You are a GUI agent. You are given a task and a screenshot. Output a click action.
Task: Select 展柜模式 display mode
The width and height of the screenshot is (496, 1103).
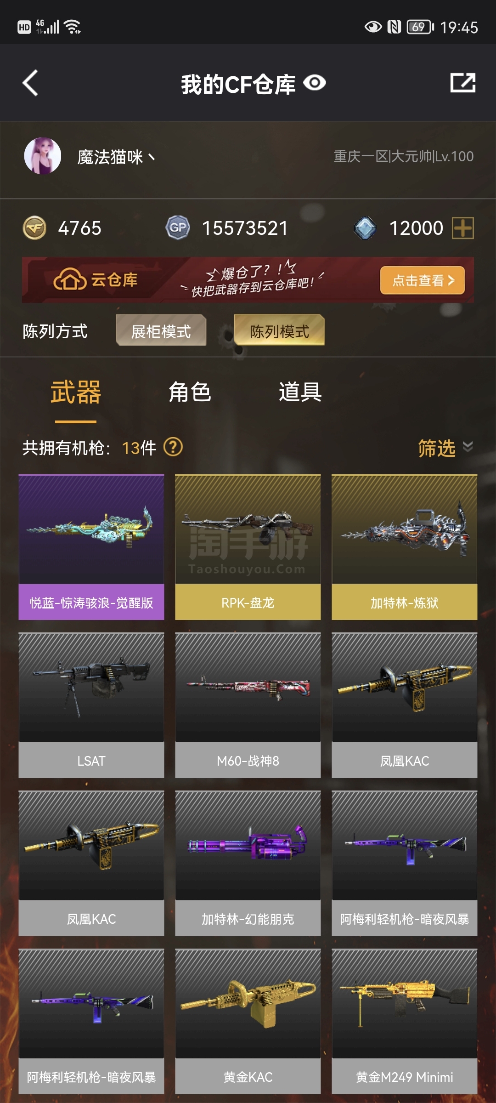[161, 330]
